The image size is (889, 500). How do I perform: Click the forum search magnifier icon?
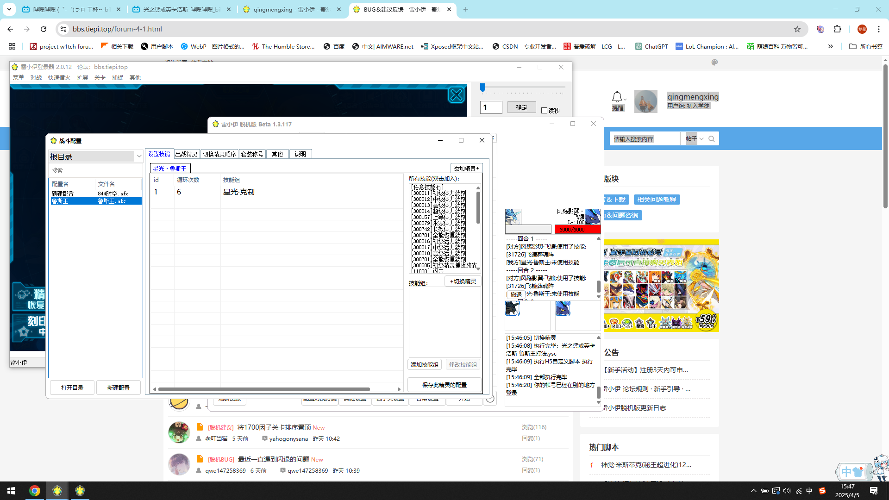click(x=712, y=139)
